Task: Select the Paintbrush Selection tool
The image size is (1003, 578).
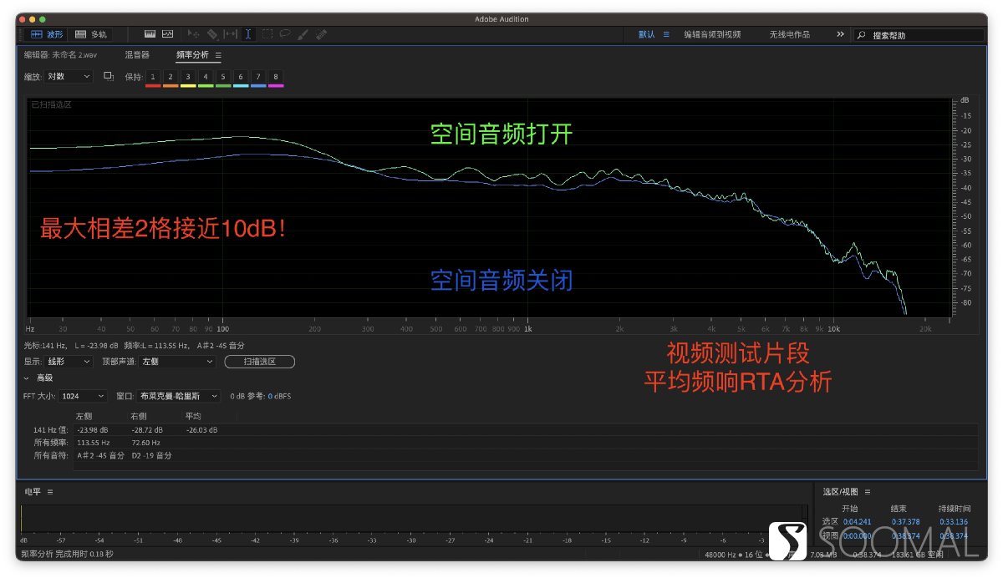Action: click(x=303, y=34)
